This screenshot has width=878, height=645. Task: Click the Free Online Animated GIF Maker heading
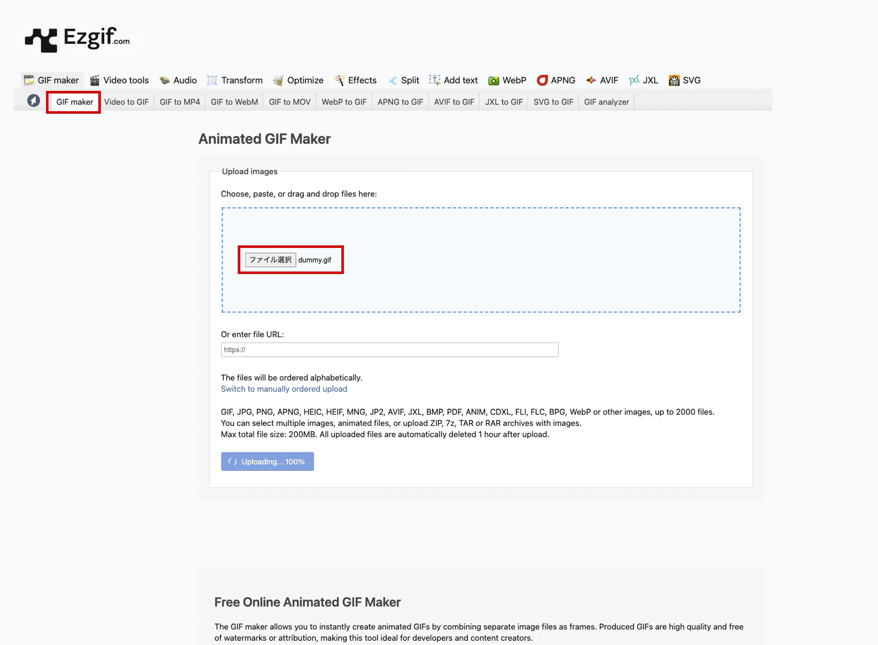click(x=308, y=602)
